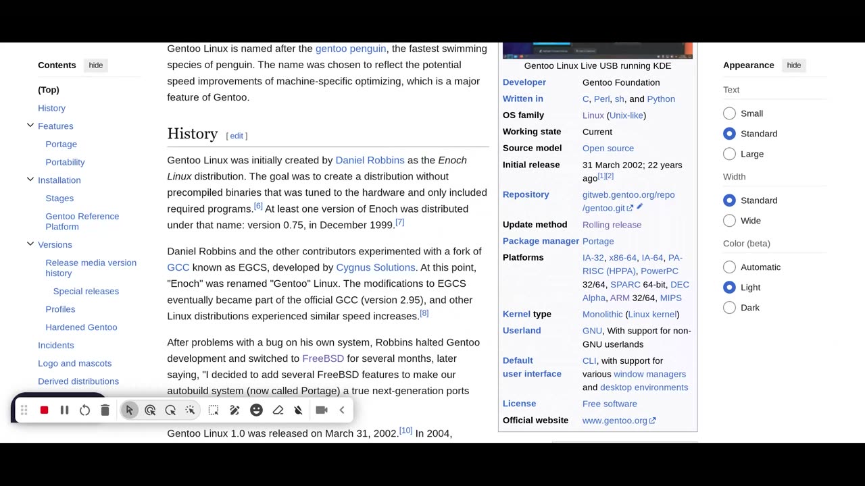
Task: Toggle the crossed-out bell notifications icon
Action: click(x=298, y=410)
